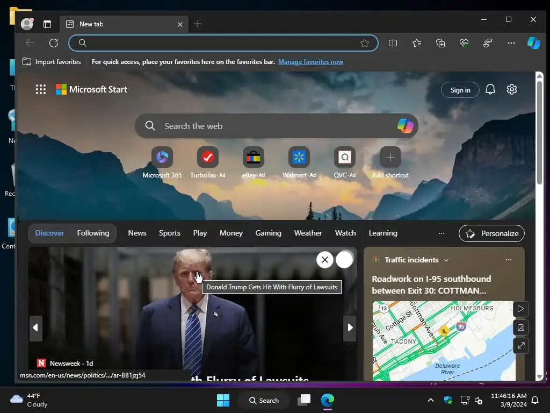The width and height of the screenshot is (550, 413).
Task: Sign in to Microsoft Start
Action: (460, 90)
